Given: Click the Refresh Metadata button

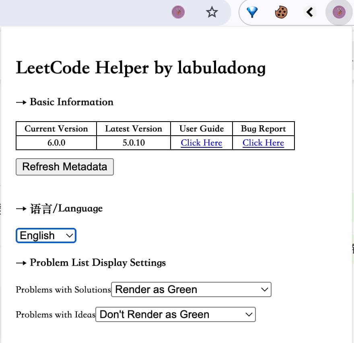Looking at the screenshot, I should coord(65,167).
